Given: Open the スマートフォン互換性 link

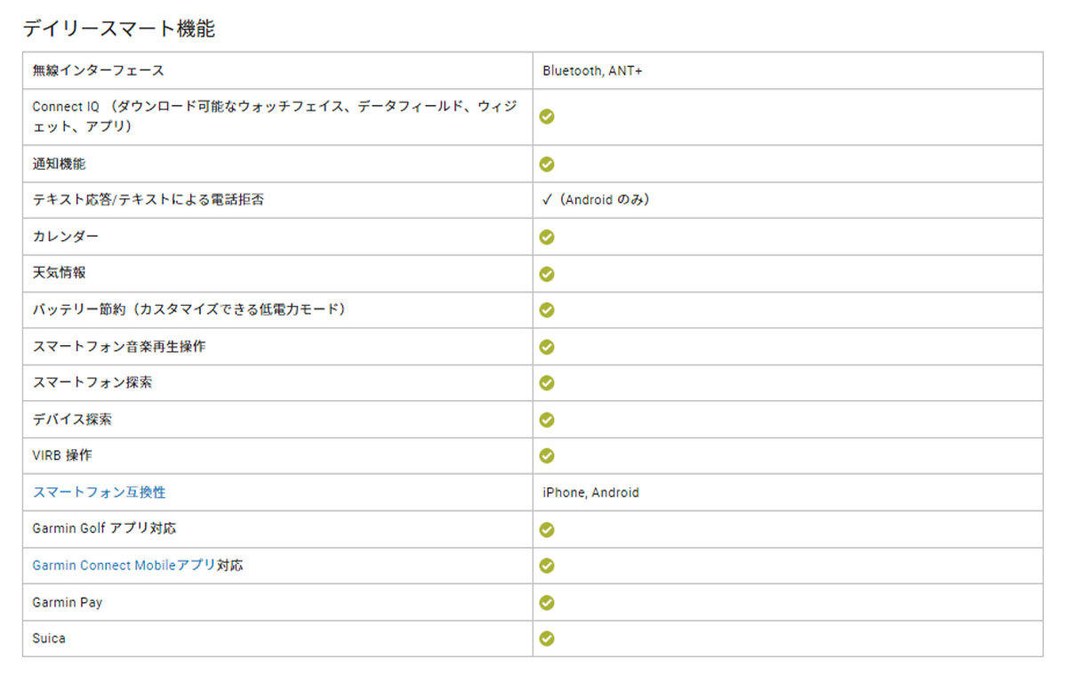Looking at the screenshot, I should click(99, 492).
